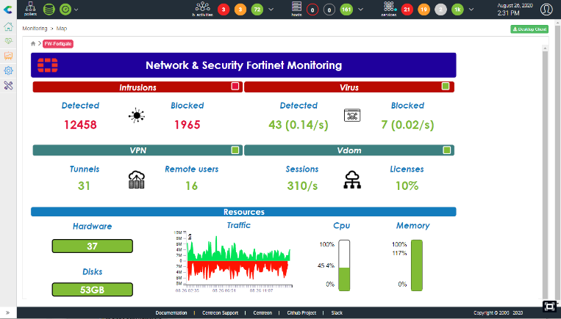Expand the pollers dropdown chevron
561x319 pixels.
(x=76, y=10)
